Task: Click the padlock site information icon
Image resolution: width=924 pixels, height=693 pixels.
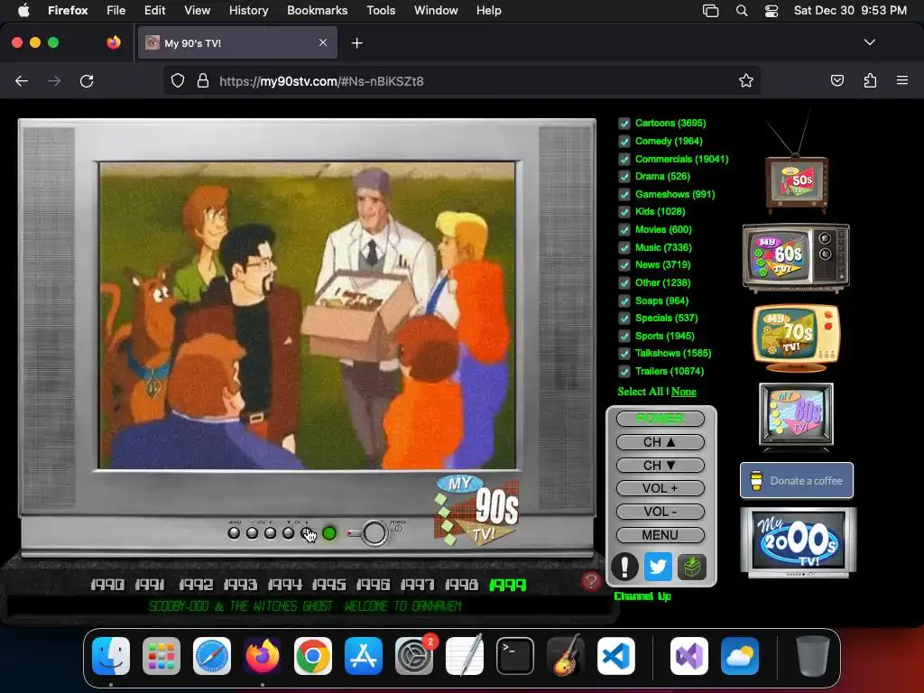Action: (203, 80)
